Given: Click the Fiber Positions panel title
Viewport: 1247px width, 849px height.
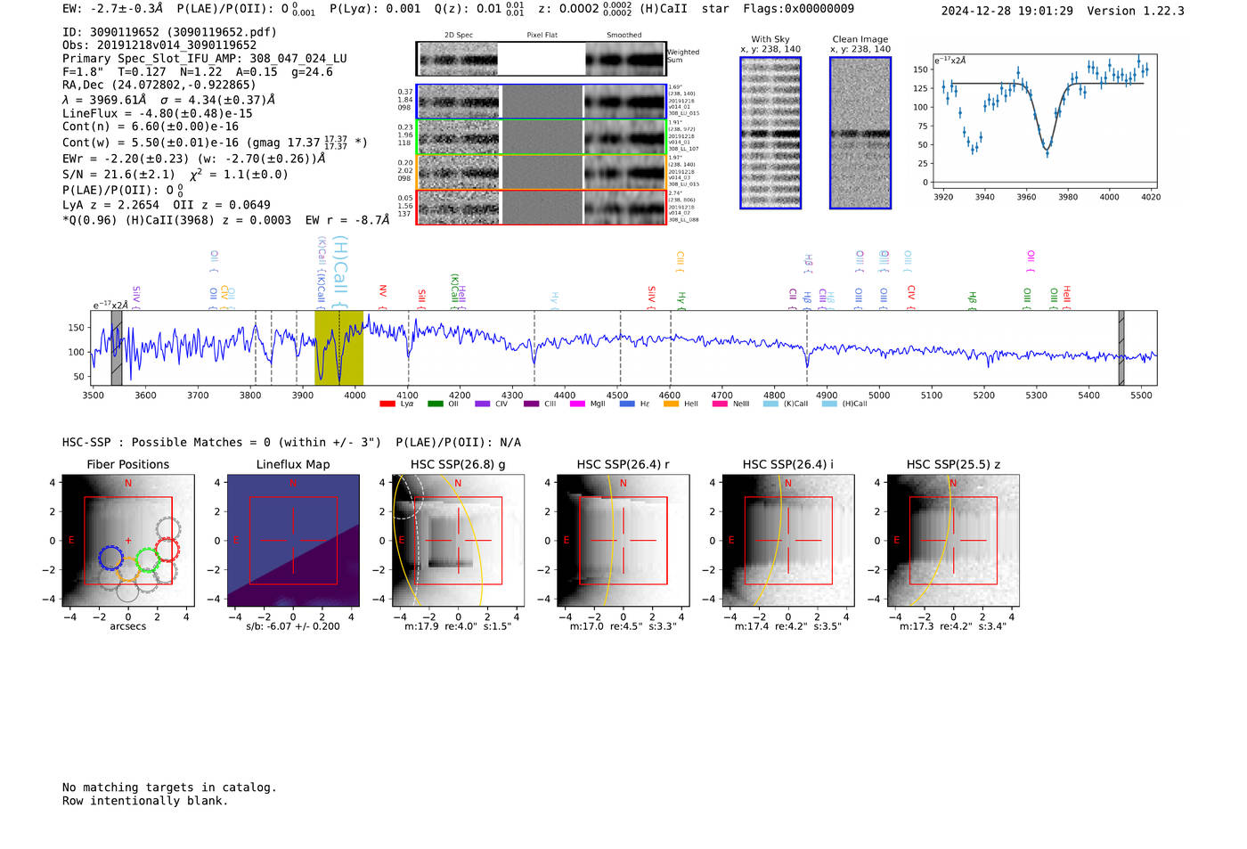Looking at the screenshot, I should pos(128,464).
